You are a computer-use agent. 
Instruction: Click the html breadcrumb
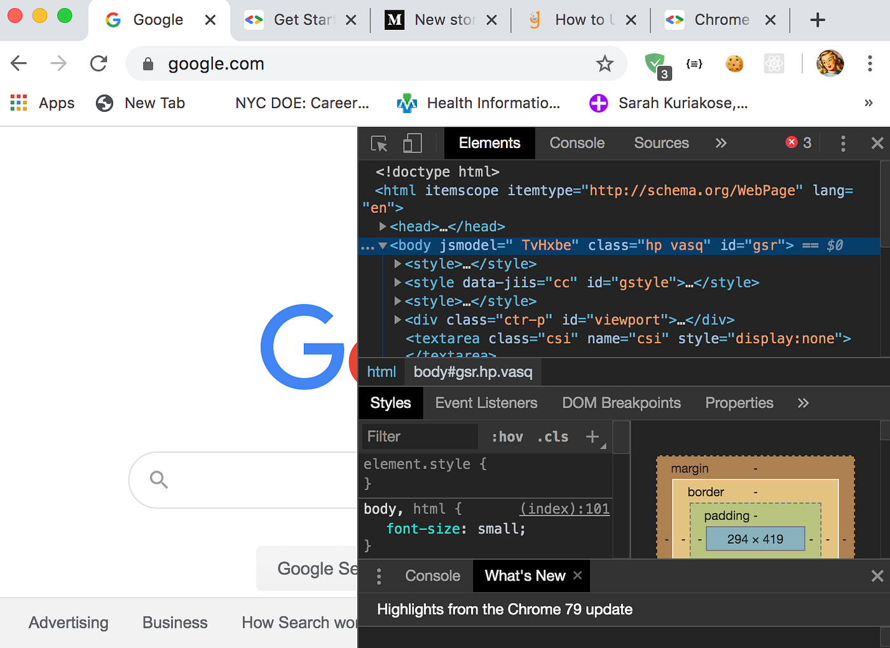click(381, 372)
